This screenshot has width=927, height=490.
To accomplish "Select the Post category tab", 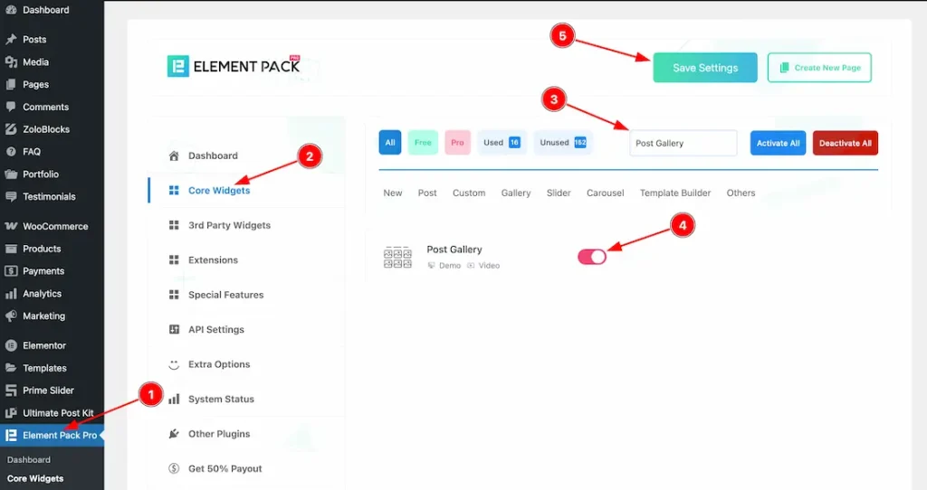I will [427, 193].
